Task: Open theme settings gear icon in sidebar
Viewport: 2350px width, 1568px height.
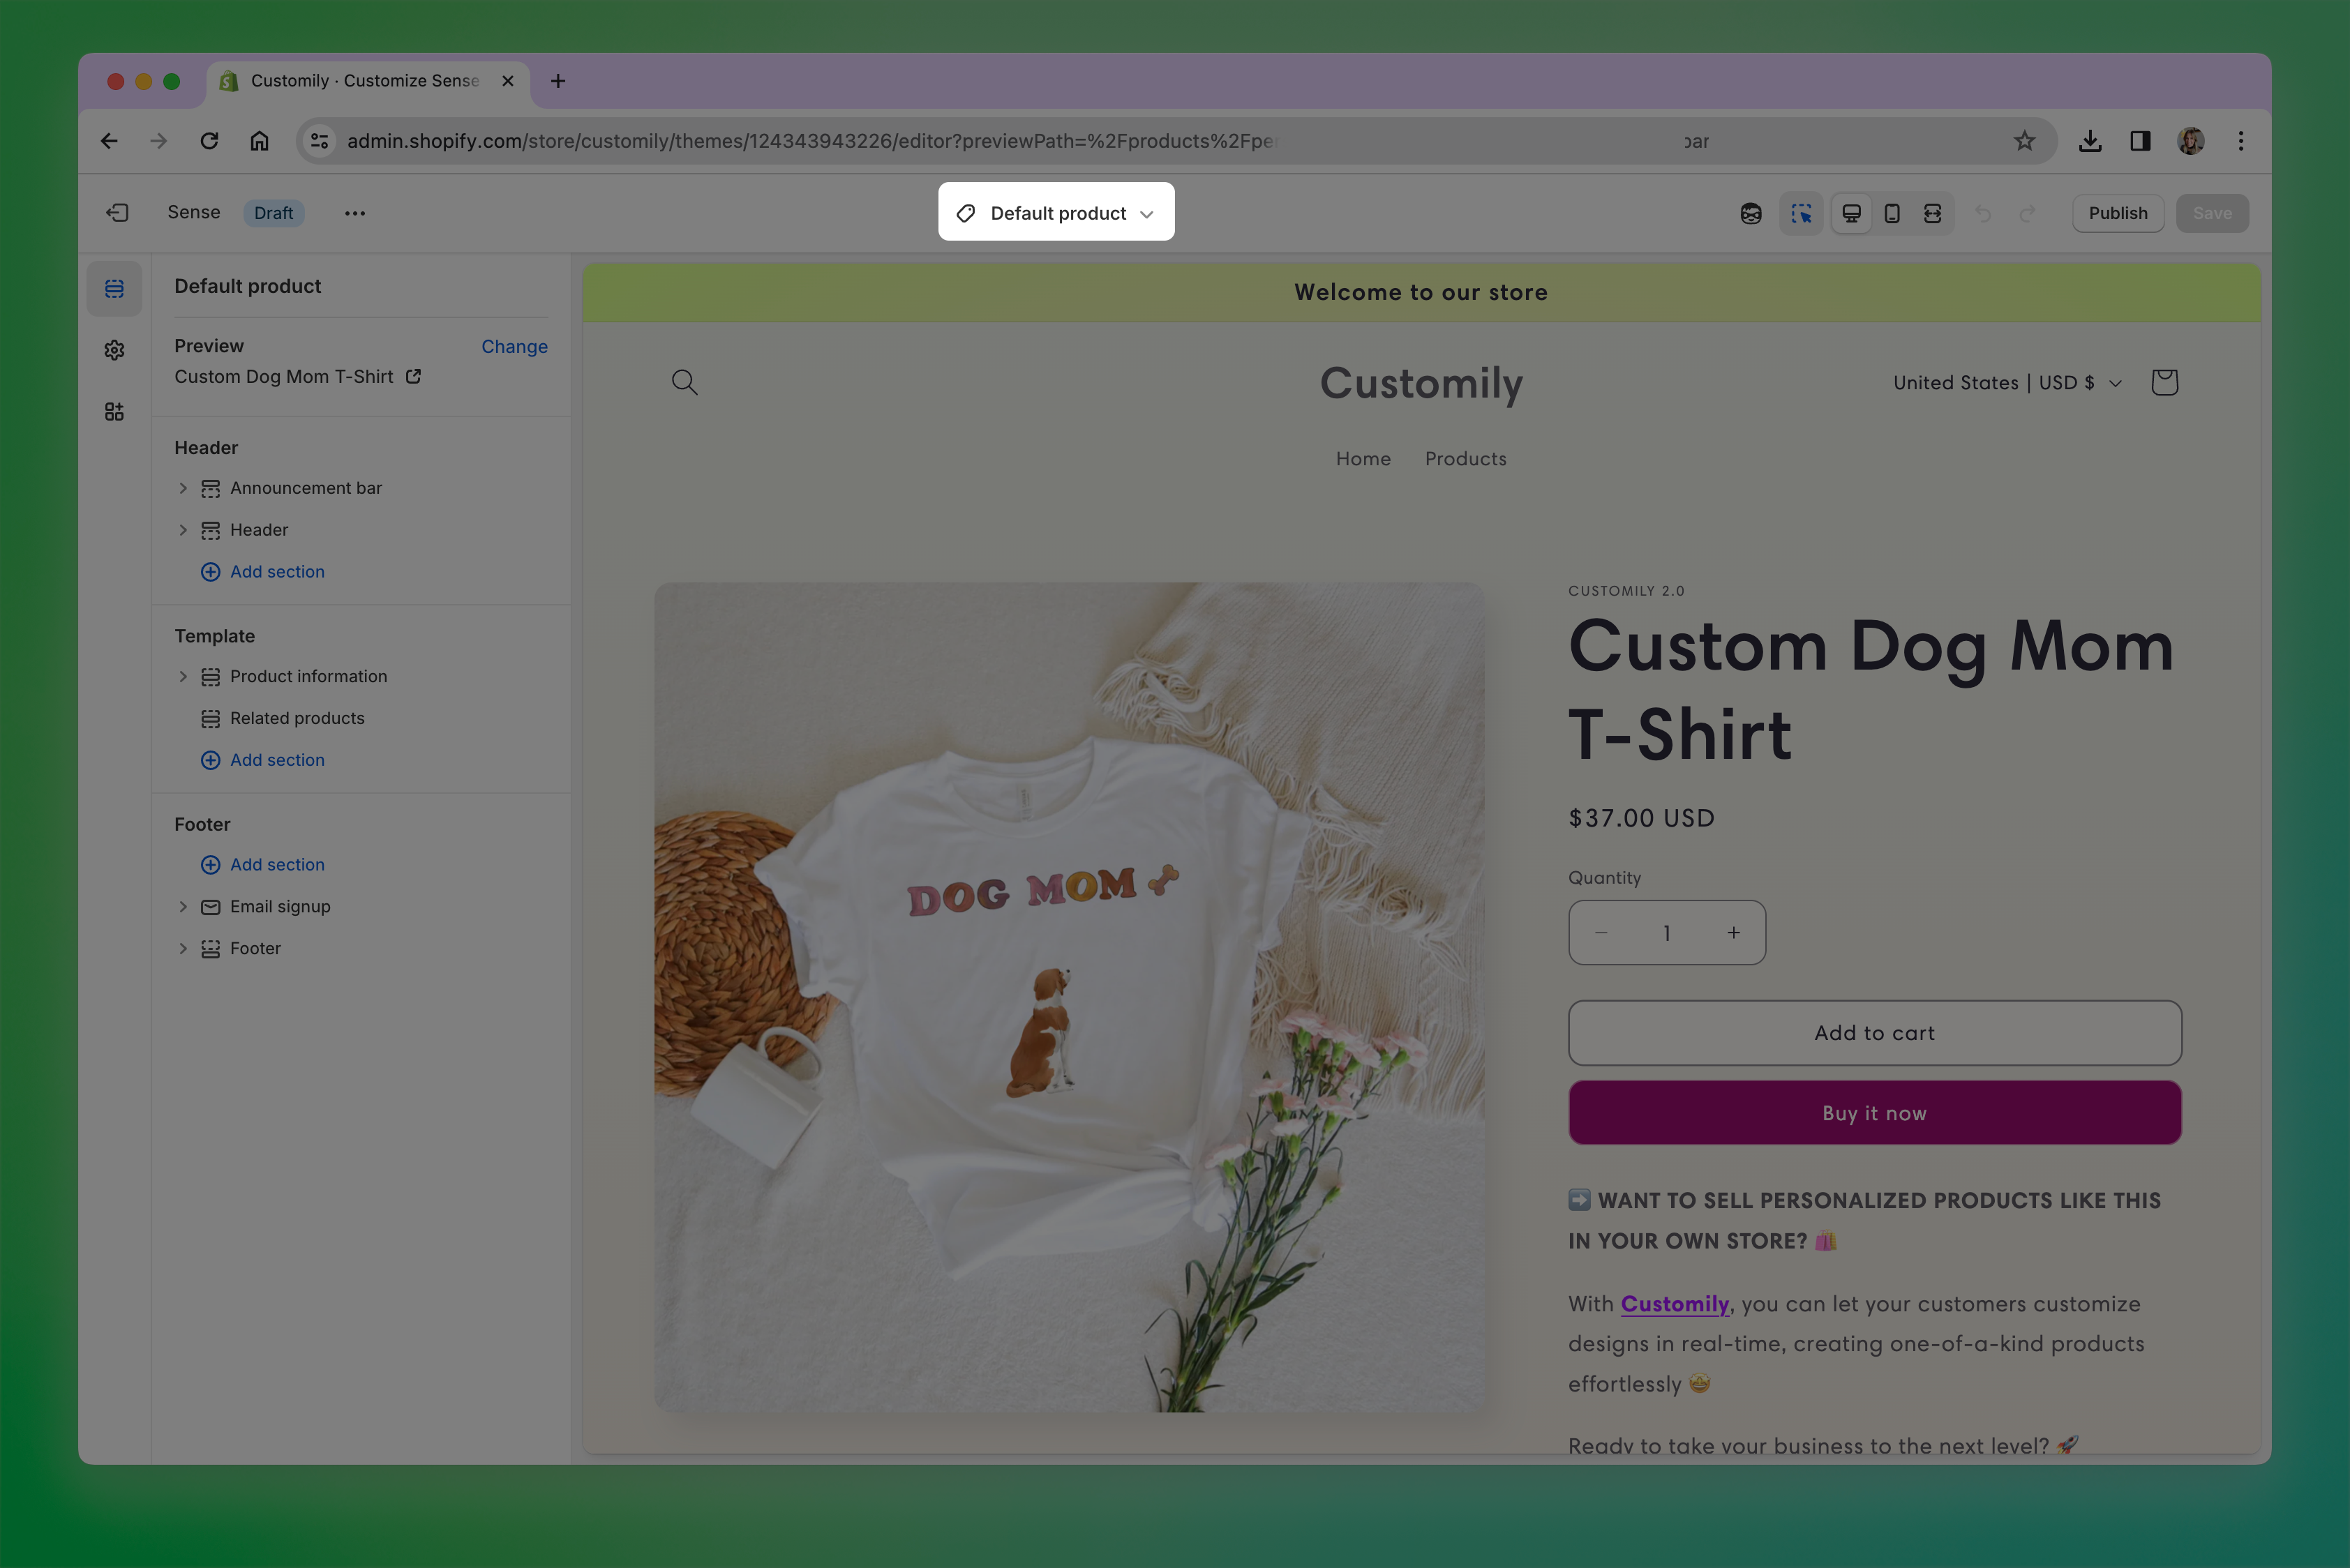Action: click(x=114, y=349)
